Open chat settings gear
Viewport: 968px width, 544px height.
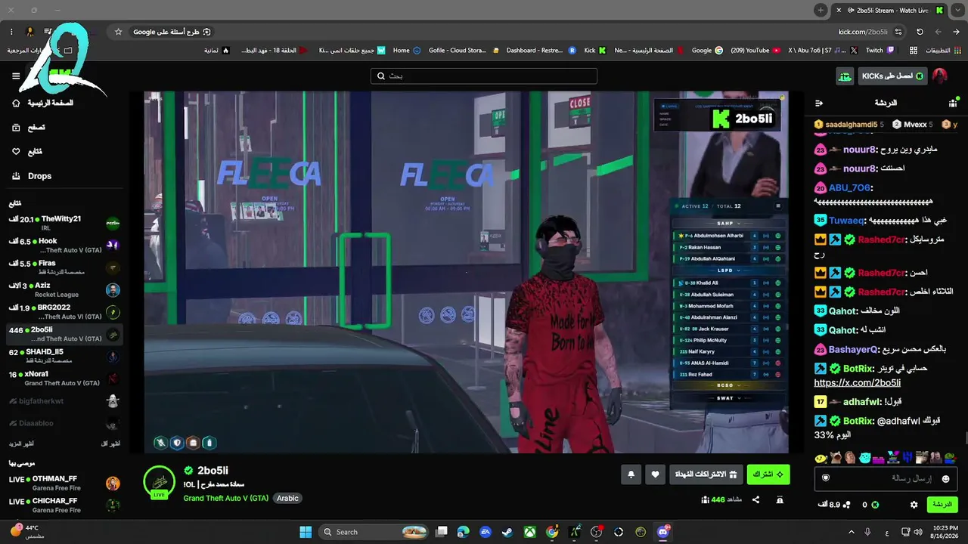click(x=914, y=505)
